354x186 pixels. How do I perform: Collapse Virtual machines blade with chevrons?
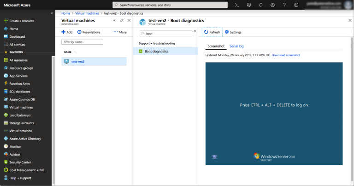114,21
